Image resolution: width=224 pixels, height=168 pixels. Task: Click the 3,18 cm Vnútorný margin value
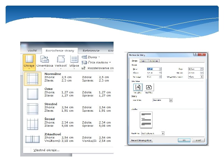click(68, 141)
